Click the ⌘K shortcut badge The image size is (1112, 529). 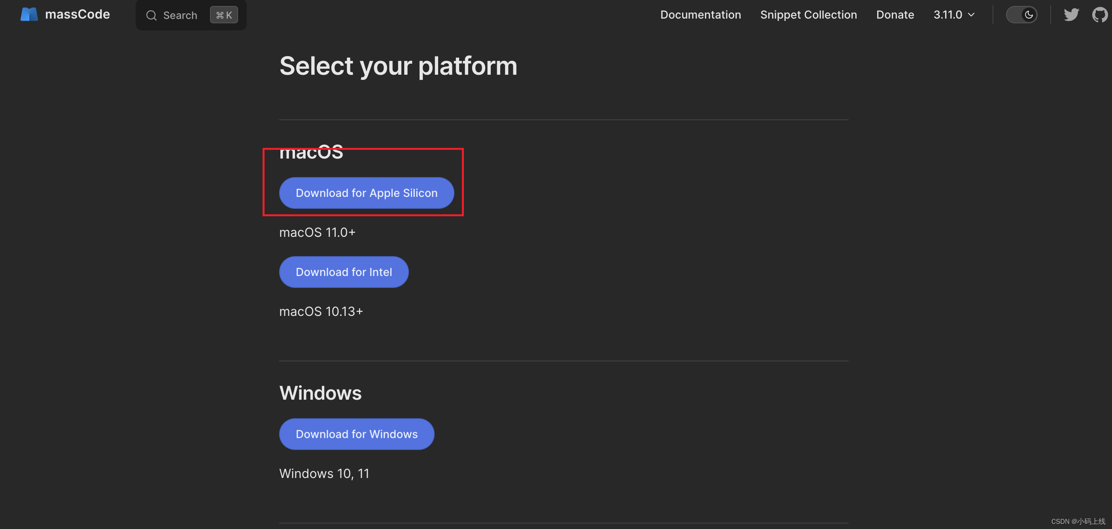tap(223, 15)
